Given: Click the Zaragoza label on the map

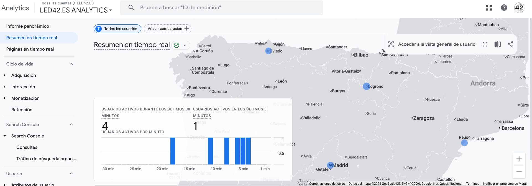Looking at the screenshot, I should click(x=424, y=118).
